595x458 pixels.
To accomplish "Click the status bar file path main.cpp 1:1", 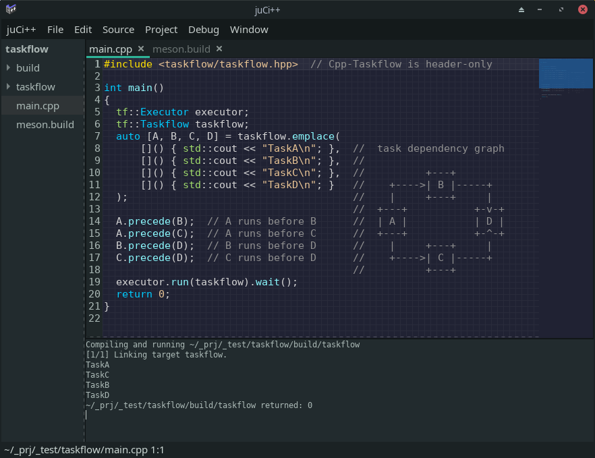I will point(84,450).
